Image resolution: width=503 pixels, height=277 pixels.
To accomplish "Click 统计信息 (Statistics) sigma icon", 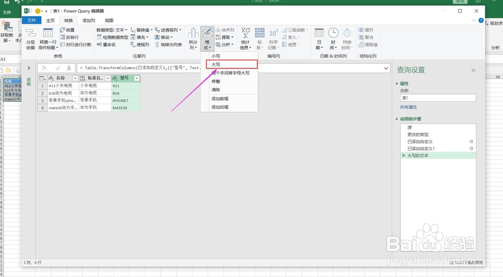I will tap(245, 33).
